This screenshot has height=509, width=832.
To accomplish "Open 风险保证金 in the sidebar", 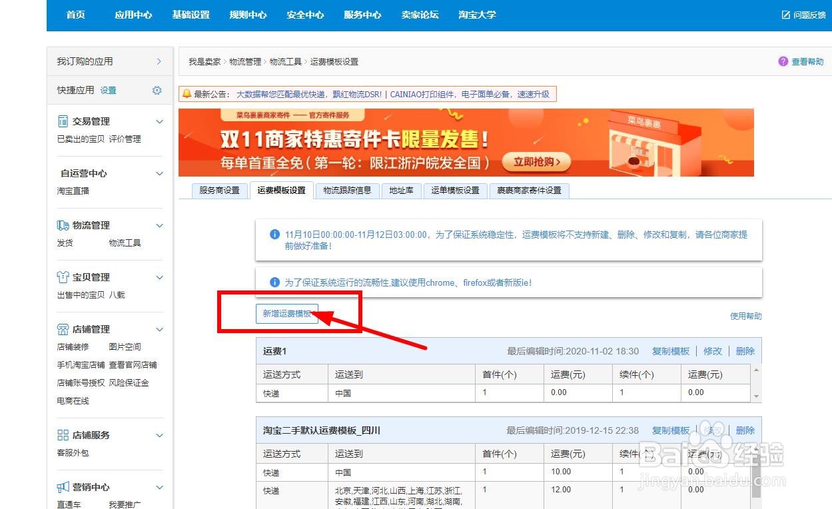I will [x=129, y=383].
